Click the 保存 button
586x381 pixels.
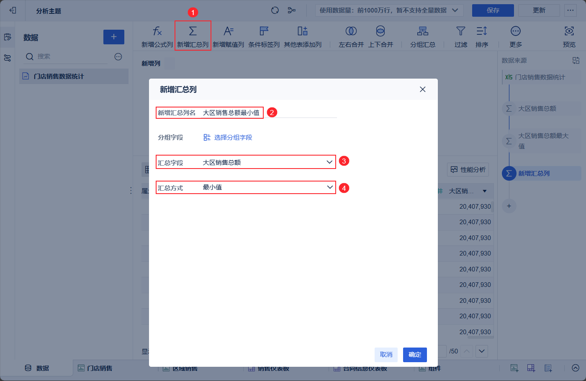tap(493, 10)
